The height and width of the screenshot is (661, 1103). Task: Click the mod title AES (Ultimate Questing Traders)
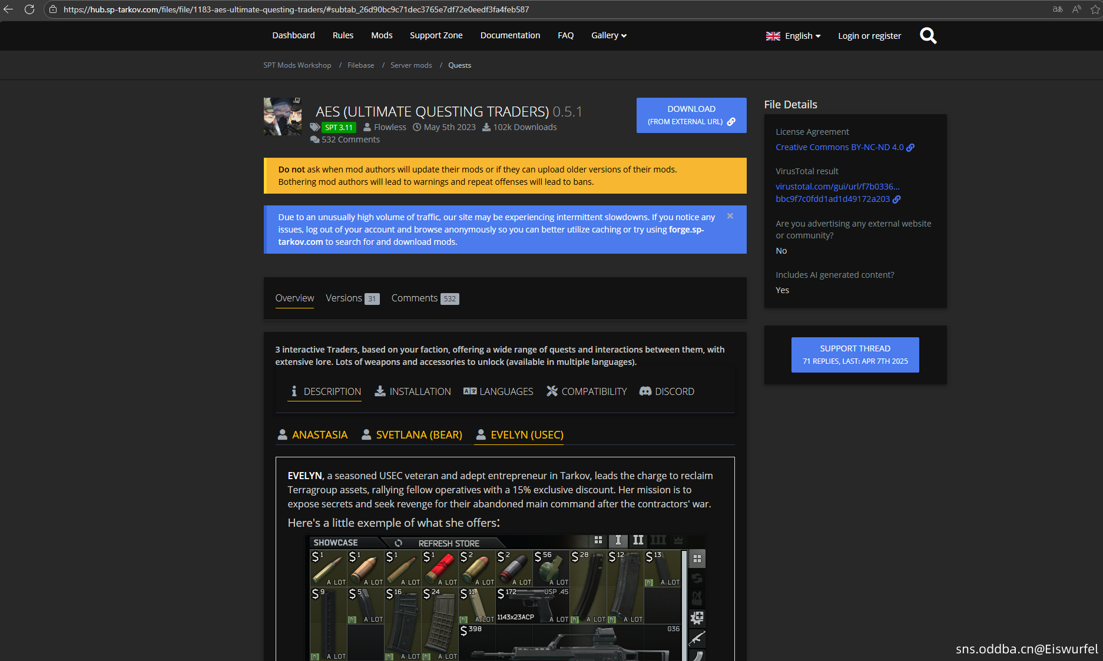pos(432,112)
